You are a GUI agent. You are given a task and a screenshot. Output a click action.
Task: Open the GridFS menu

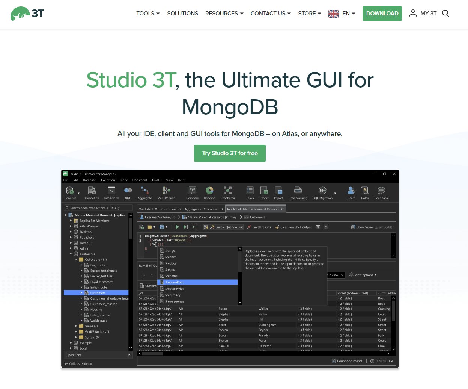(x=157, y=180)
